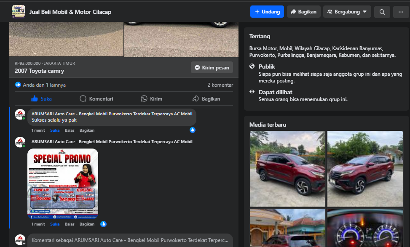Open the 1 menit timestamp on the 'Sukses selalu' comment
The width and height of the screenshot is (410, 247).
click(38, 130)
